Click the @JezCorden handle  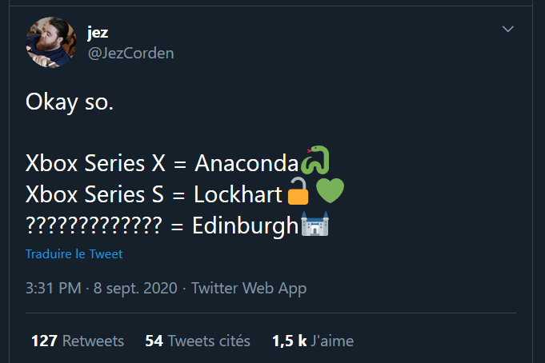(130, 53)
